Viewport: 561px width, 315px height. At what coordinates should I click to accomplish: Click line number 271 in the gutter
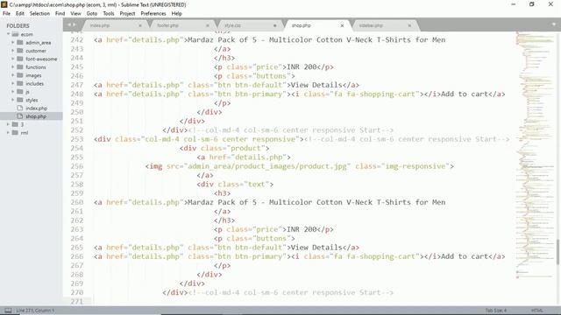pyautogui.click(x=76, y=301)
